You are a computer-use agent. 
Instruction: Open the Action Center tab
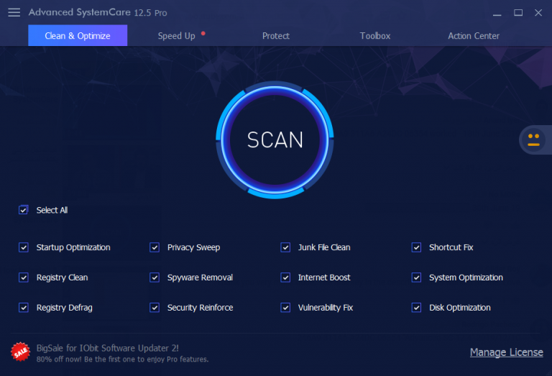pos(474,35)
